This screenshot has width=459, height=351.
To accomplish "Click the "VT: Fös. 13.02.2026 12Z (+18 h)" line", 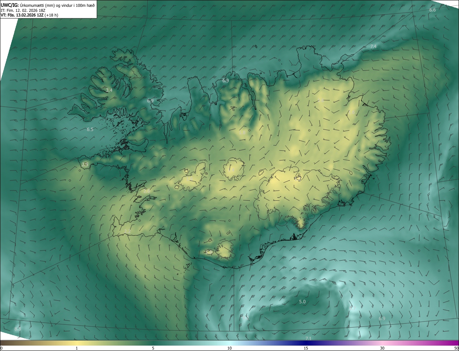I will tap(29, 15).
